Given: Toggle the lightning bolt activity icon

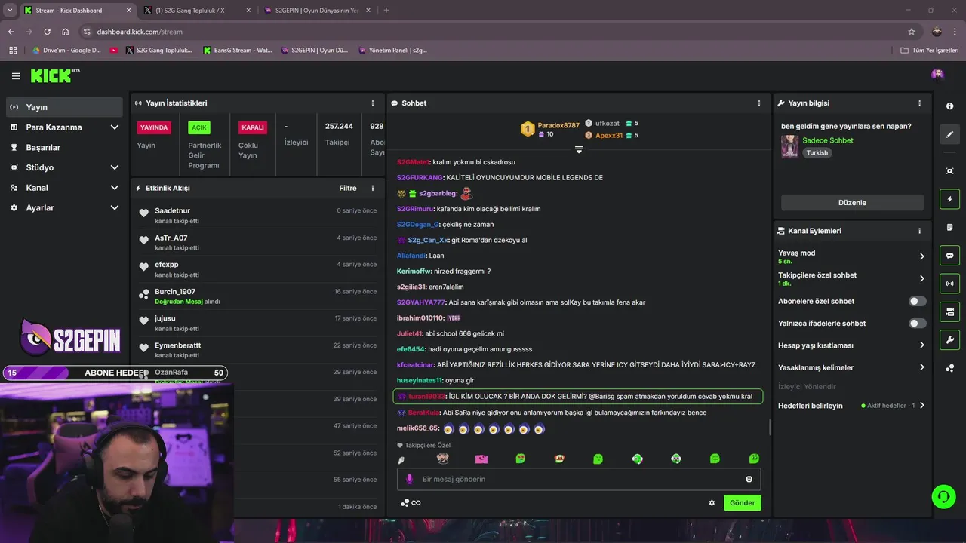Looking at the screenshot, I should (x=949, y=199).
